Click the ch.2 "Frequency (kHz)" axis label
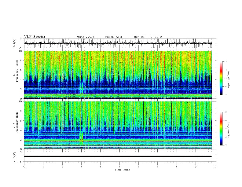The width and height of the screenshot is (242, 187). click(x=17, y=122)
